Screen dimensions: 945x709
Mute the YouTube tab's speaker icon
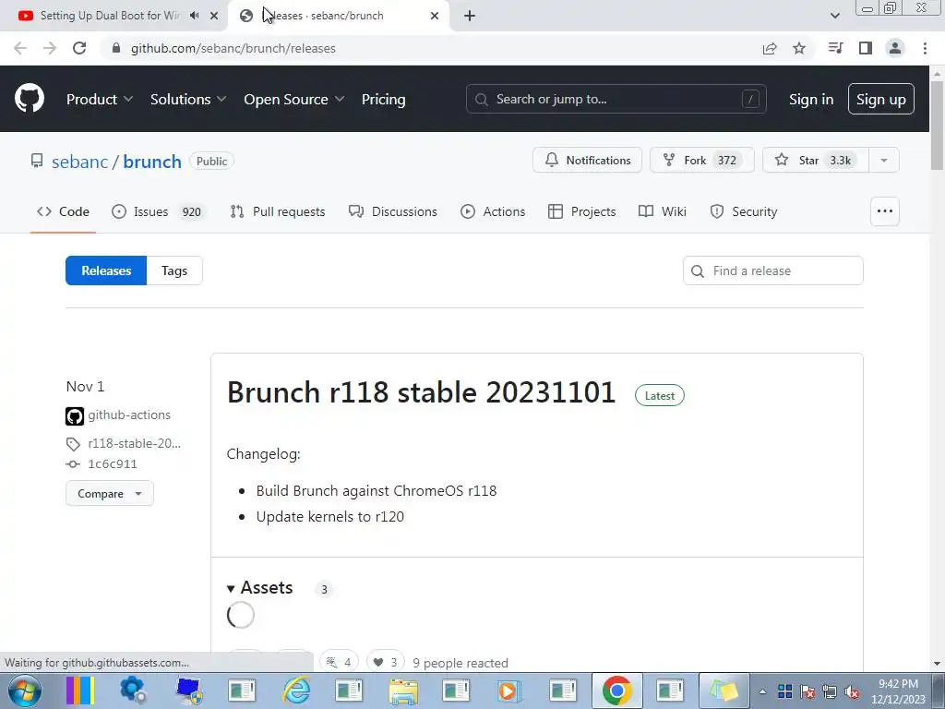point(194,16)
